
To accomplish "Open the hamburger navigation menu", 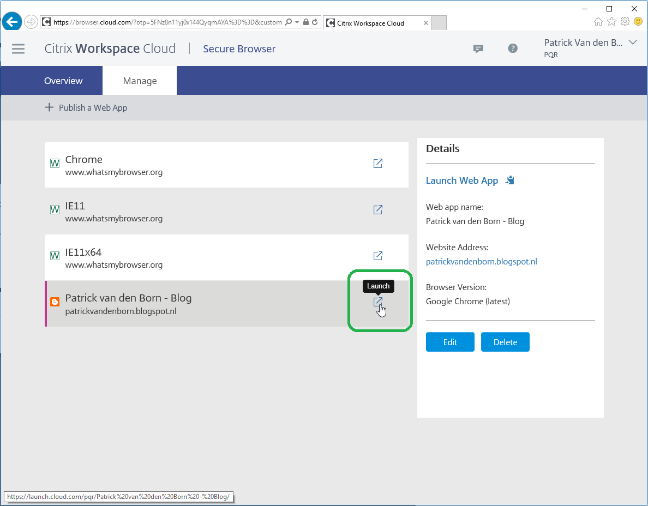I will 18,49.
